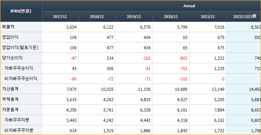Select the red -72 value
The width and height of the screenshot is (261, 135).
110,79
